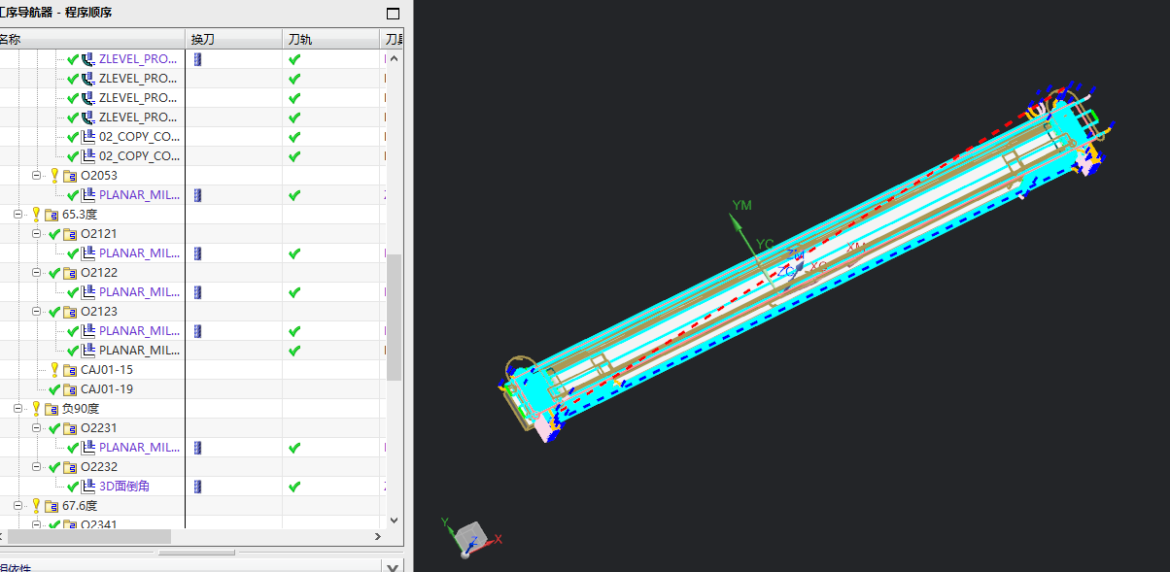Expand the 相依性 dependencies panel chevron
Screen dimensions: 1170x572
pyautogui.click(x=393, y=567)
